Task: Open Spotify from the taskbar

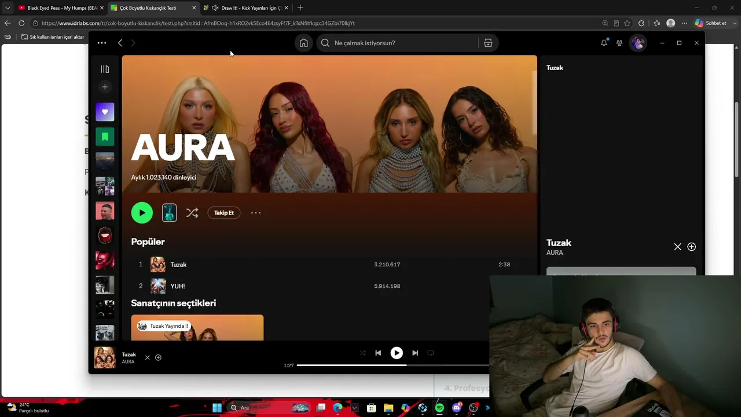Action: [439, 408]
